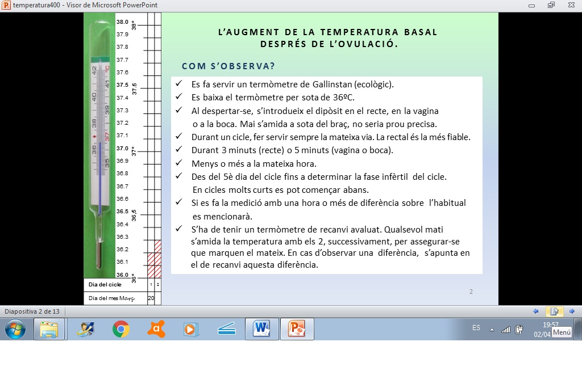Screen dimensions: 582x384
Task: Click the line 'es mencionarà.'
Action: [222, 216]
